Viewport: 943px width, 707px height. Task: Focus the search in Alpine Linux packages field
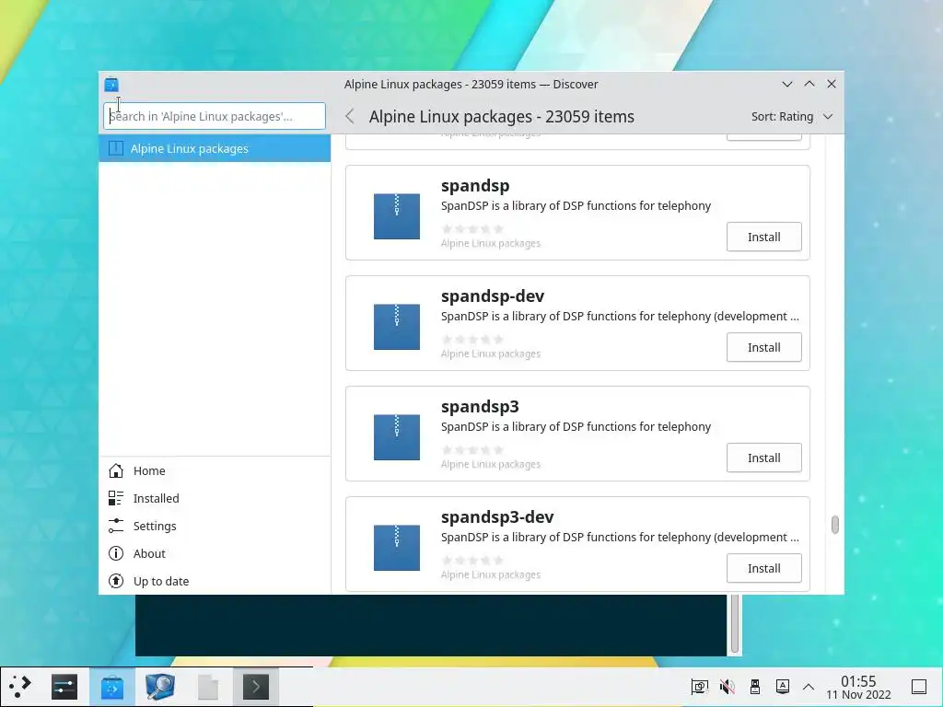pos(215,116)
